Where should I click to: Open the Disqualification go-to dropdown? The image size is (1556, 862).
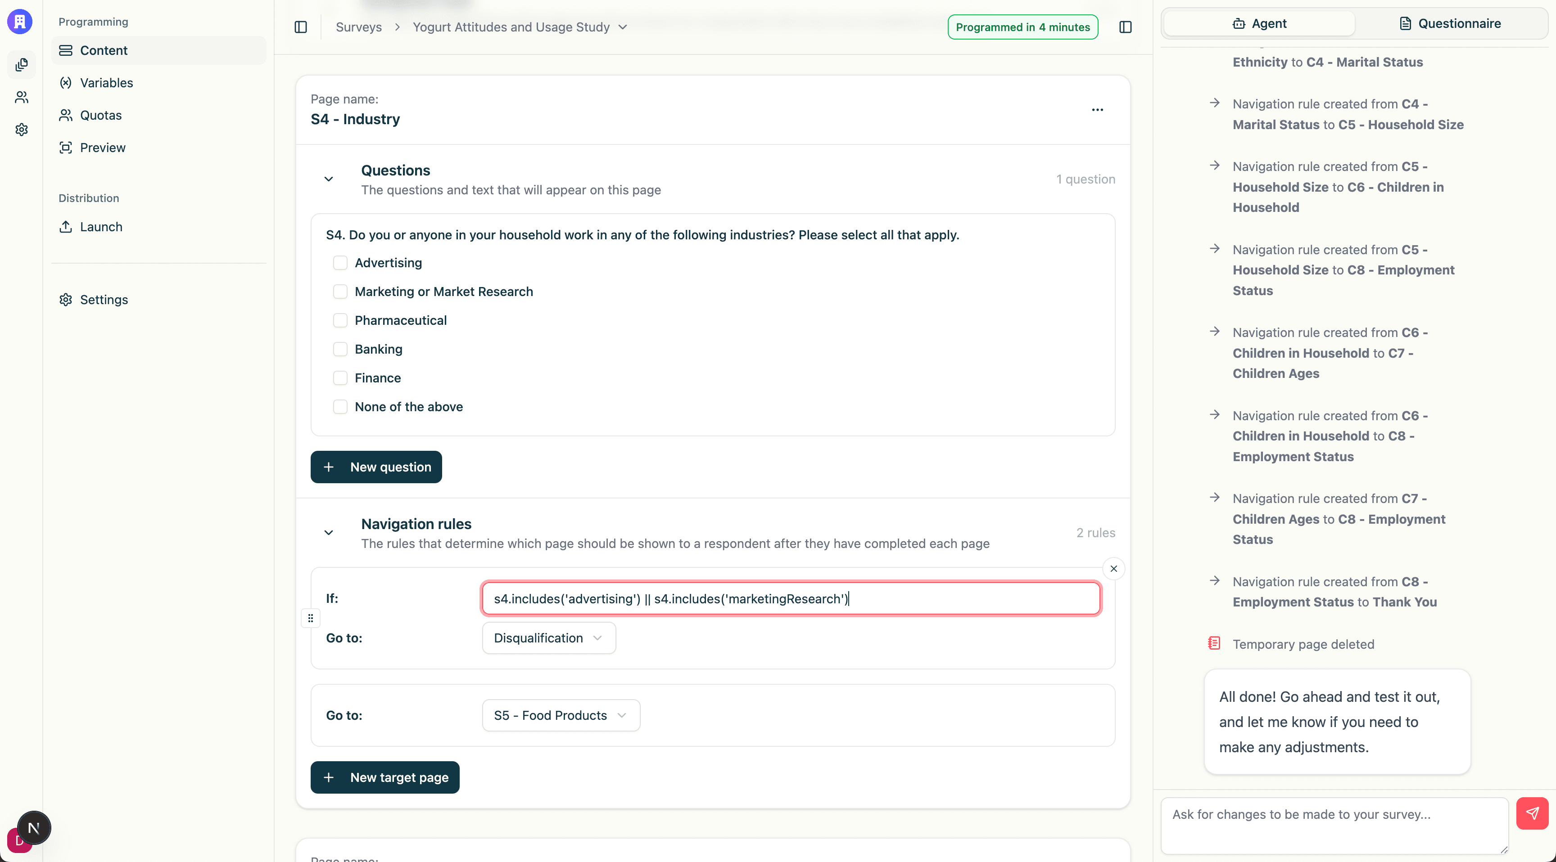pyautogui.click(x=548, y=638)
